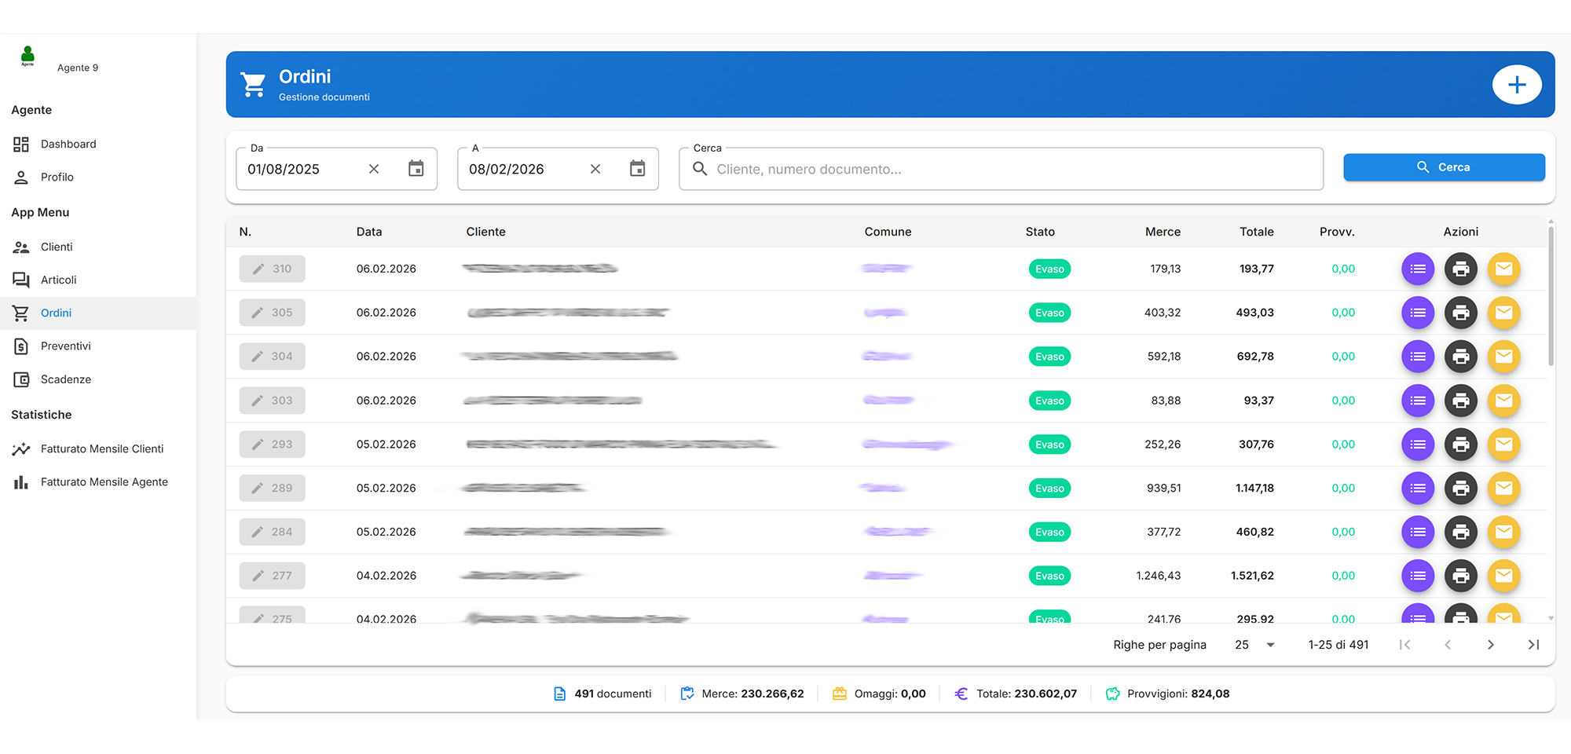1571x754 pixels.
Task: Print order 305
Action: pos(1460,313)
